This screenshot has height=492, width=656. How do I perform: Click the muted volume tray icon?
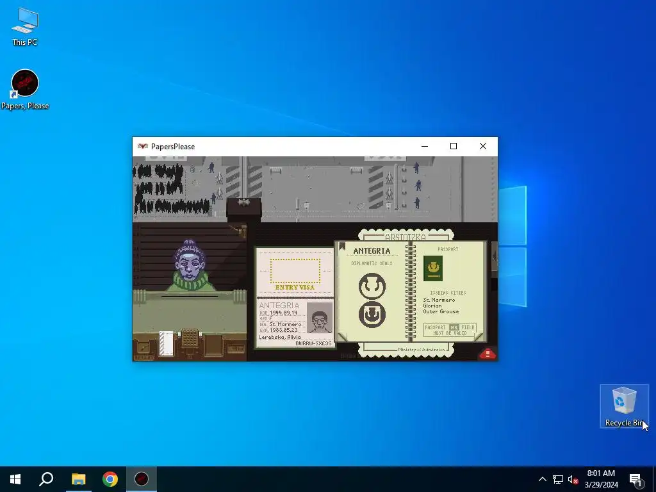pos(573,479)
